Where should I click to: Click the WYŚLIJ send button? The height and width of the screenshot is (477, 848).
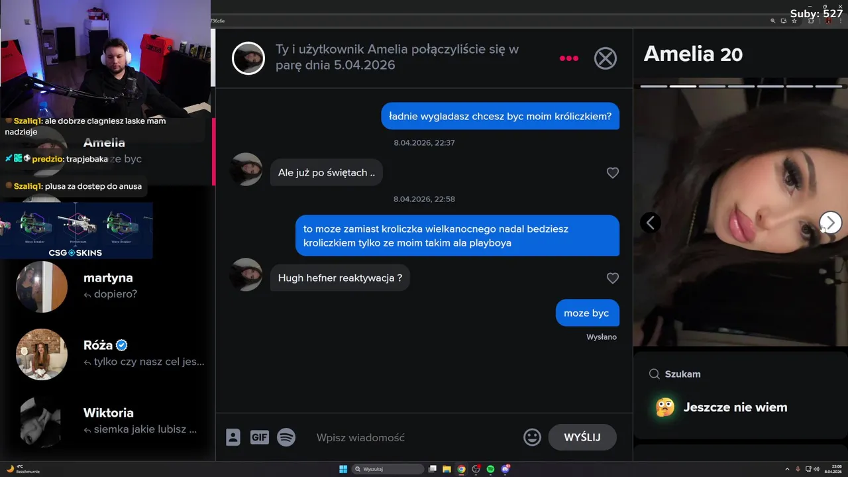[582, 437]
